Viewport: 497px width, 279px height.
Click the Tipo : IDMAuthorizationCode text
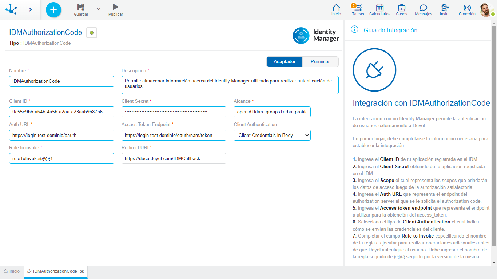point(40,43)
